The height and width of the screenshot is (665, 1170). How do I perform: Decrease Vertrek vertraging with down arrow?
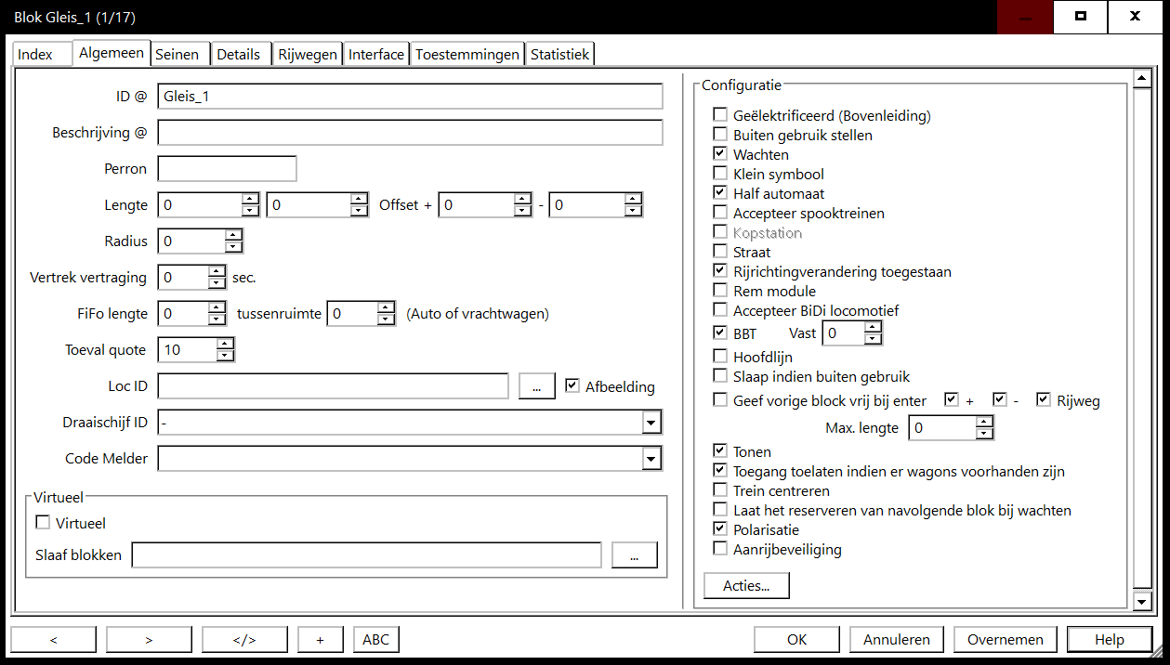tap(217, 283)
